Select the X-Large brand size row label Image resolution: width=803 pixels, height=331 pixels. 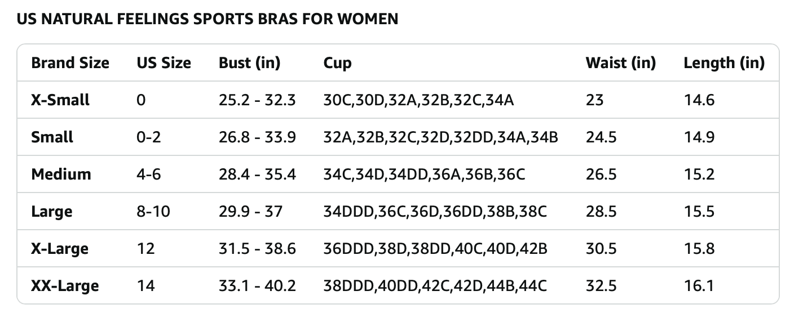tap(60, 249)
